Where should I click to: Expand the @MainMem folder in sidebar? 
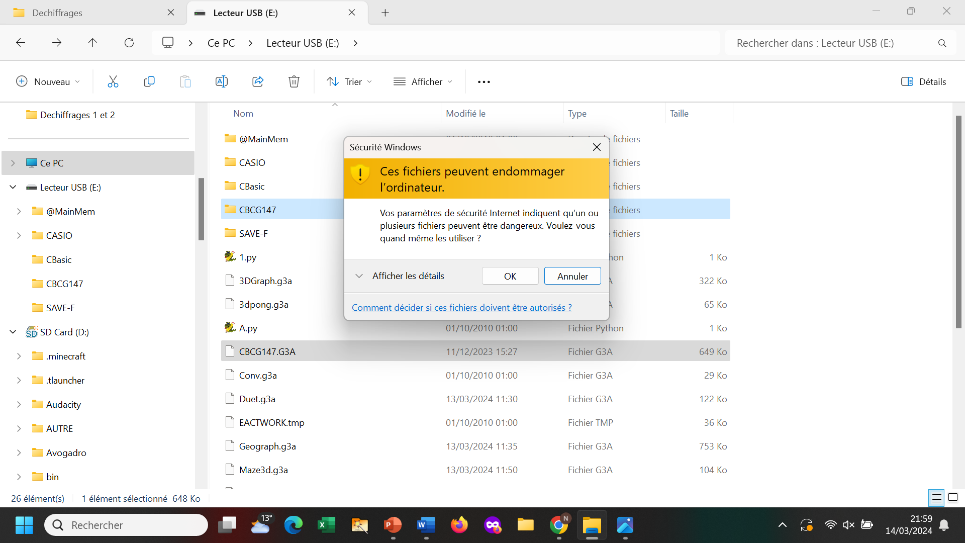pyautogui.click(x=19, y=211)
